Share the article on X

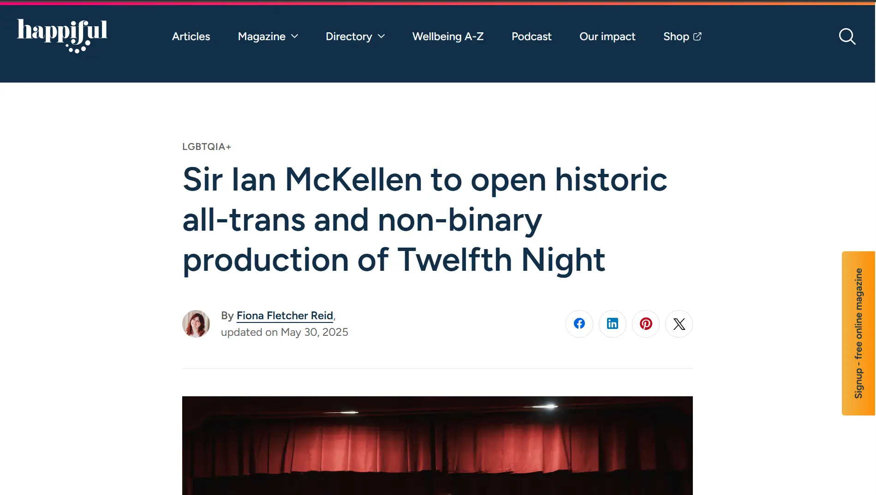pos(679,324)
